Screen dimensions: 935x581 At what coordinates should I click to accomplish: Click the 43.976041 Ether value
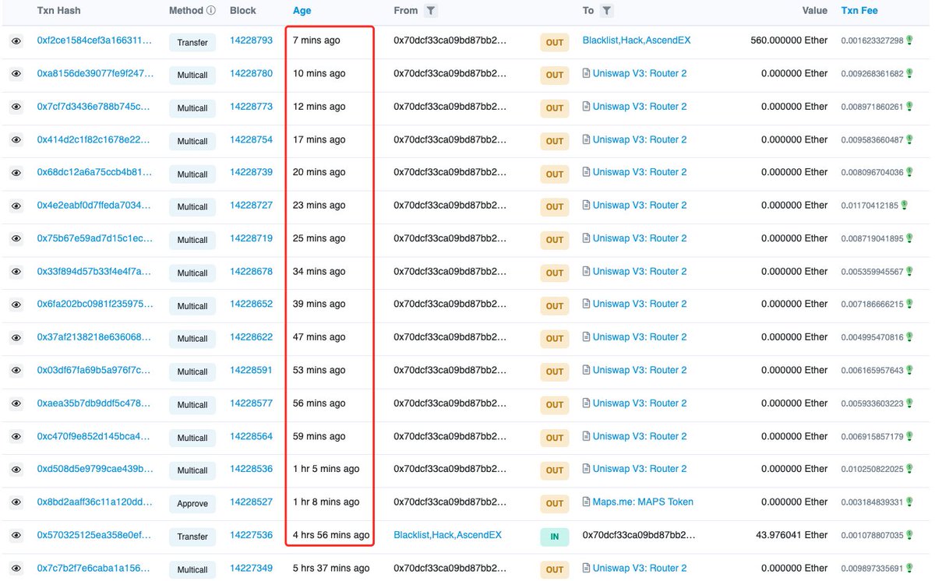pyautogui.click(x=792, y=535)
